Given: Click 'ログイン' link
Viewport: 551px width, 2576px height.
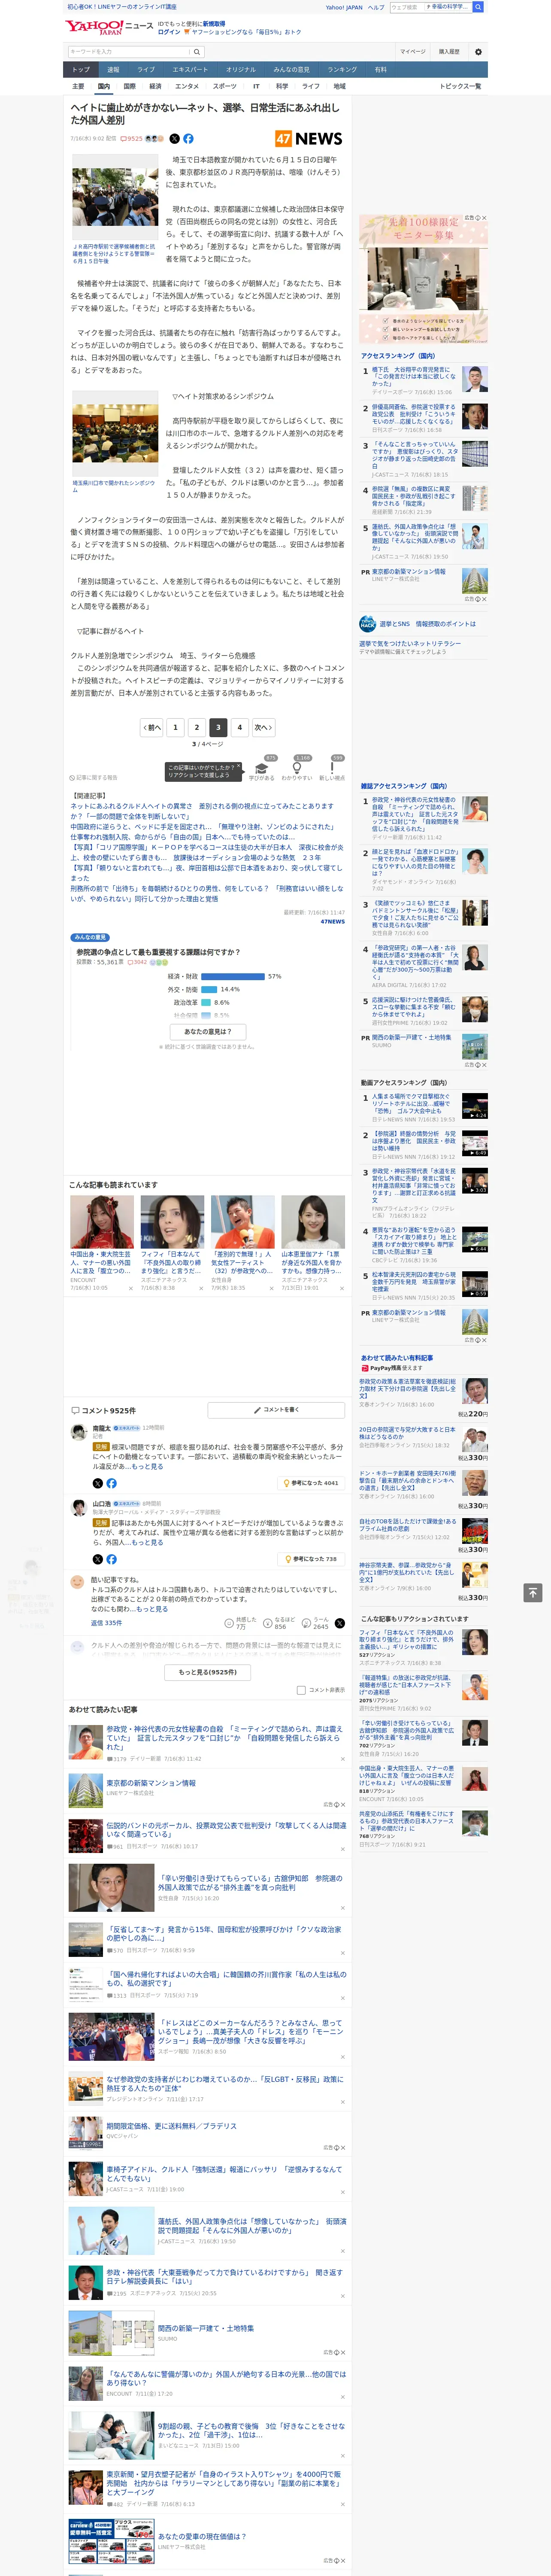Looking at the screenshot, I should (169, 32).
